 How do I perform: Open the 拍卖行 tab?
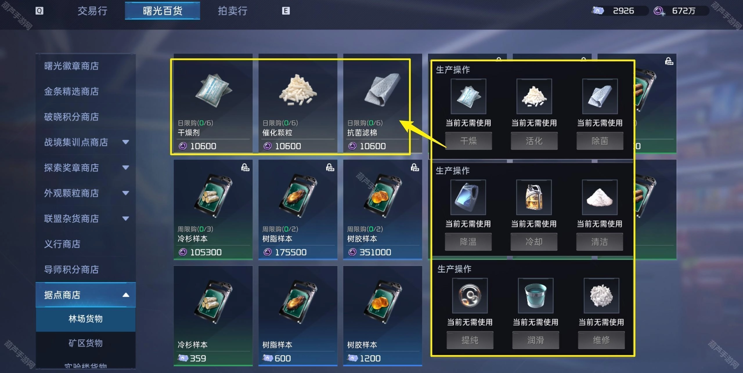tap(233, 11)
